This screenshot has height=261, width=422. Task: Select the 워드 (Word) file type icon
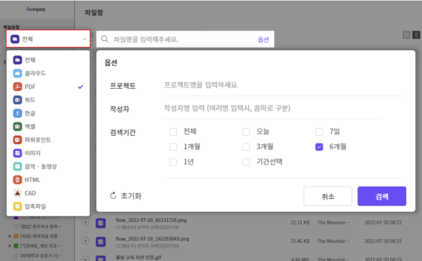tap(18, 100)
